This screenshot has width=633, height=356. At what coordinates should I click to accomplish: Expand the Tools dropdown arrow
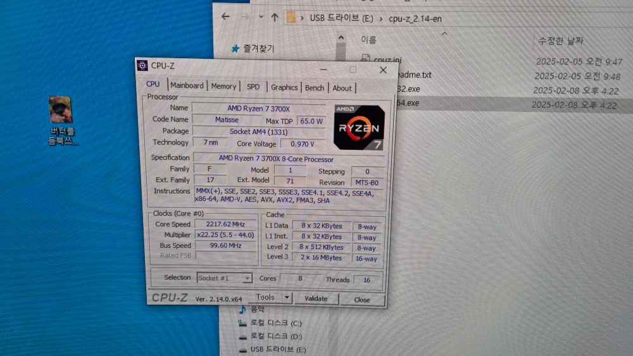pyautogui.click(x=287, y=298)
